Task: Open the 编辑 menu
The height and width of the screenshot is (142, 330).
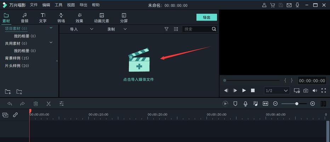Action: pos(46,5)
